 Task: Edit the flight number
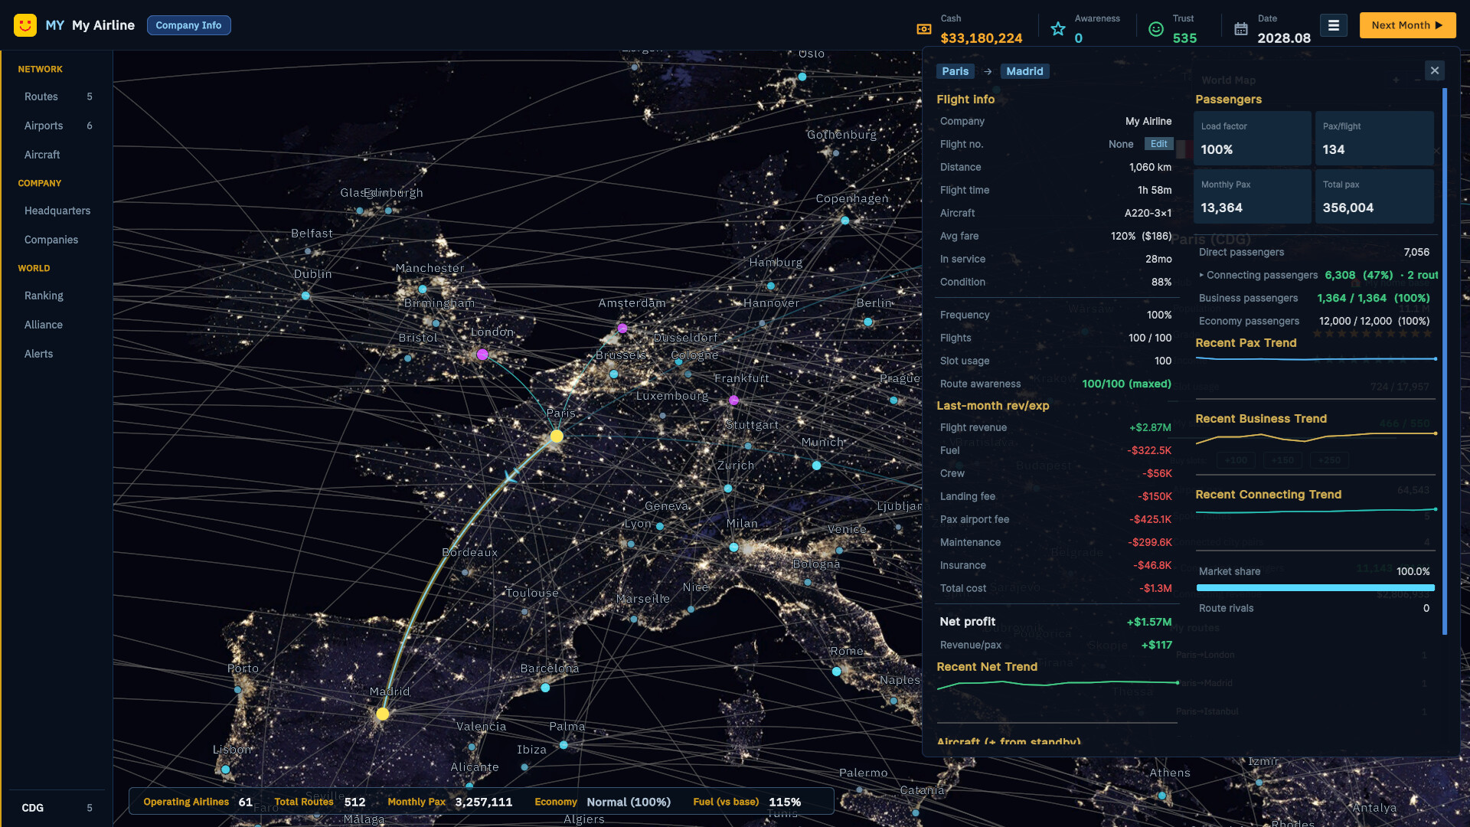click(1158, 144)
